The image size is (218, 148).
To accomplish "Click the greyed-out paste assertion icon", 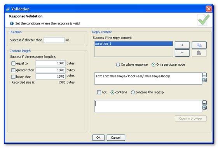I will click(199, 53).
